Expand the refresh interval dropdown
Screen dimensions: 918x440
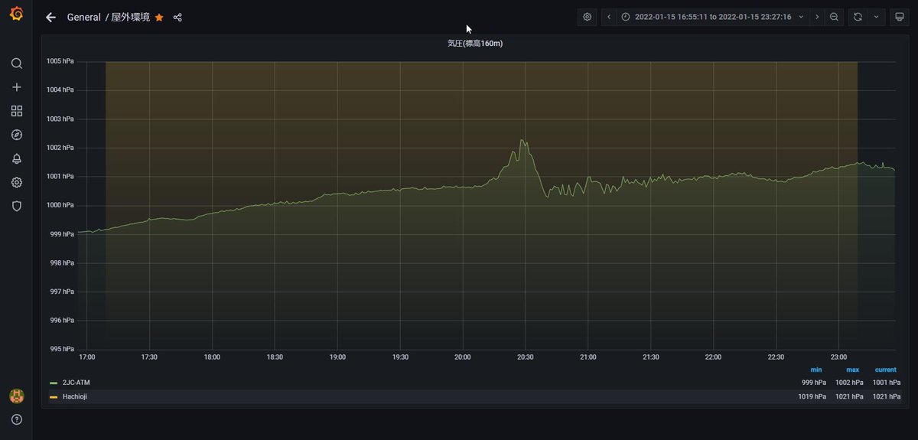point(876,17)
